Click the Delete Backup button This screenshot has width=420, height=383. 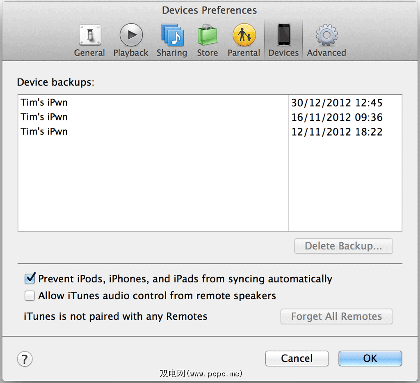click(343, 246)
